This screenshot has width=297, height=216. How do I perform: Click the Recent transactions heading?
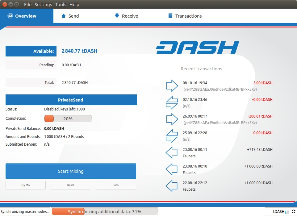(201, 69)
